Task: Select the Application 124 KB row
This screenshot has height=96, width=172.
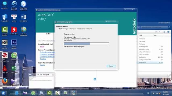Action: [x=150, y=57]
